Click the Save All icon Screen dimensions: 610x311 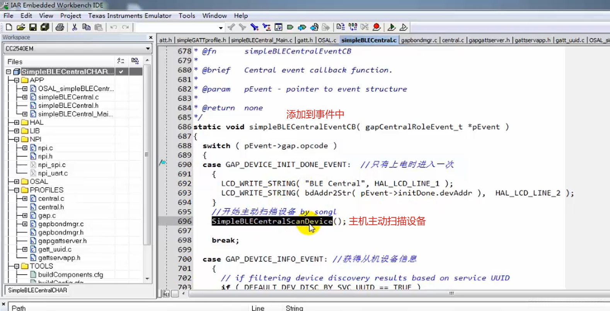coord(45,27)
